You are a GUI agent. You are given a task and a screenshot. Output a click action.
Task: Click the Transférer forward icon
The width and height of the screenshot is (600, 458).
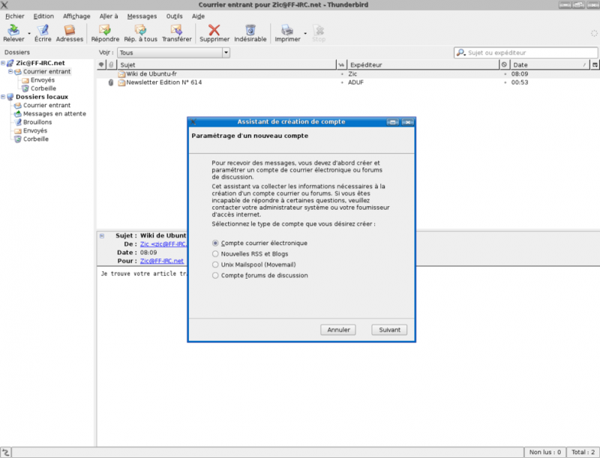(x=176, y=31)
